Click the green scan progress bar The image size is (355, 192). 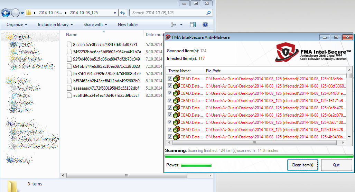[259, 156]
